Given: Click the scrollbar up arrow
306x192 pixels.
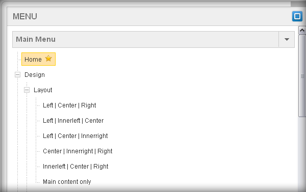Looking at the screenshot, I should pos(302,30).
